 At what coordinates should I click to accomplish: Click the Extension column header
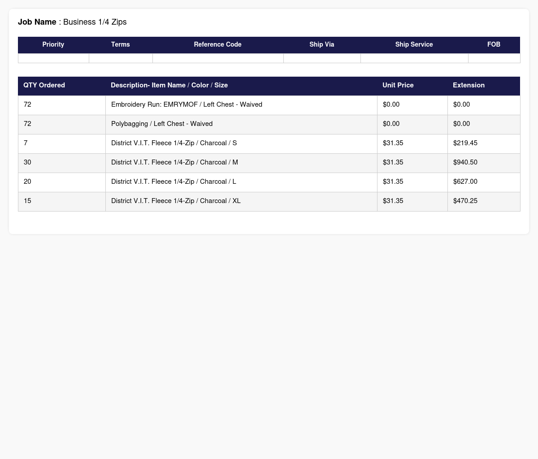(469, 85)
